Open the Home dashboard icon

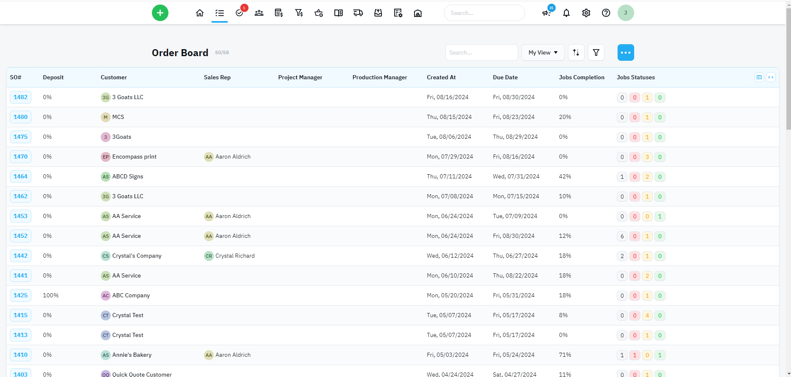click(200, 13)
